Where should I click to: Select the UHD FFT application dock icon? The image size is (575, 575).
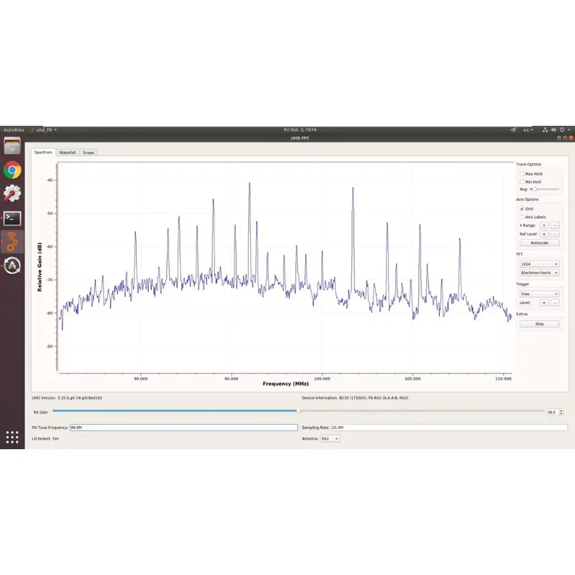coord(12,241)
